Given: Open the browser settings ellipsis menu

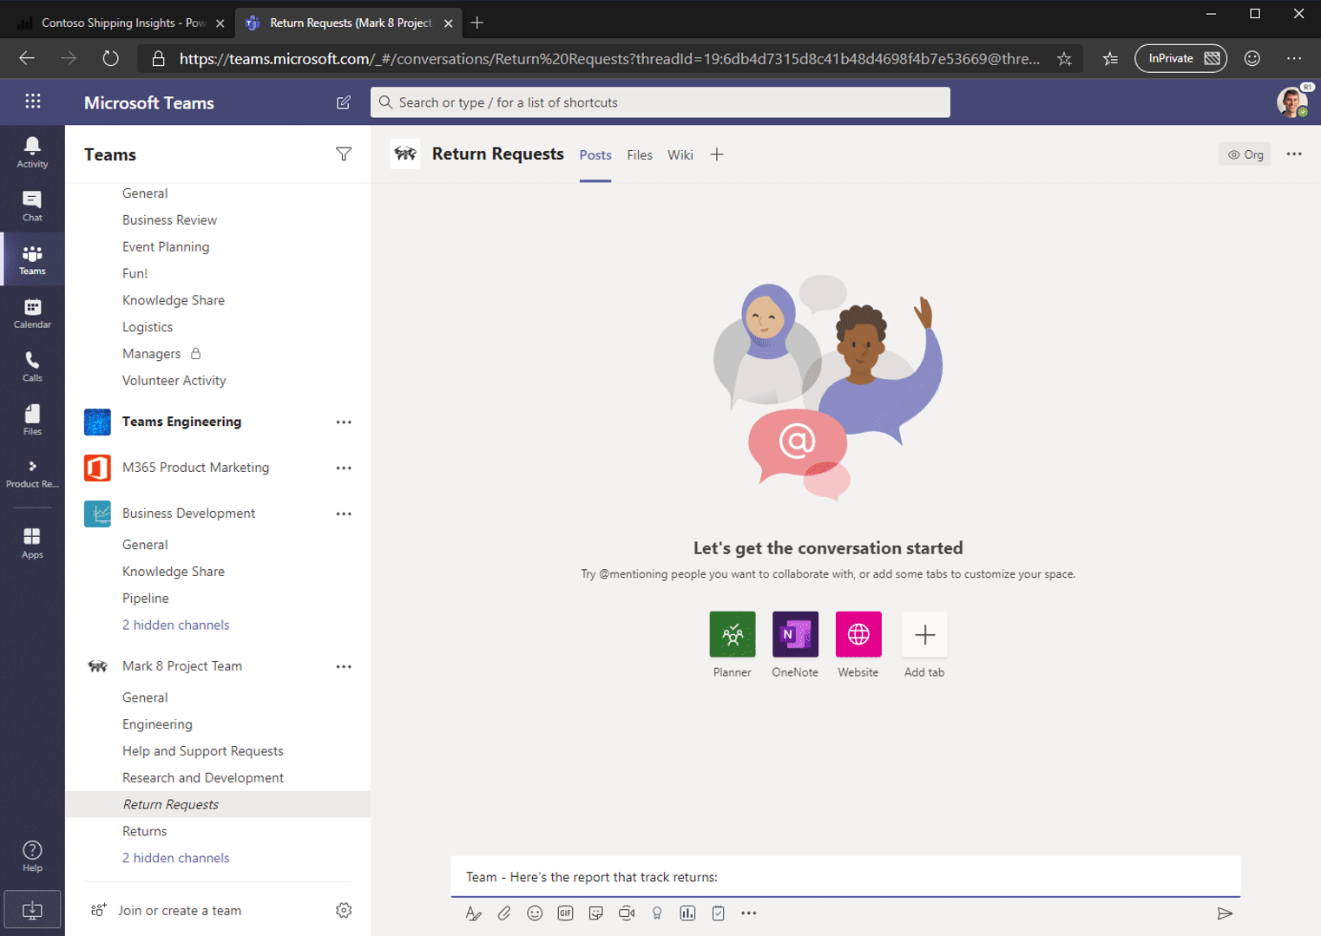Looking at the screenshot, I should [1294, 59].
